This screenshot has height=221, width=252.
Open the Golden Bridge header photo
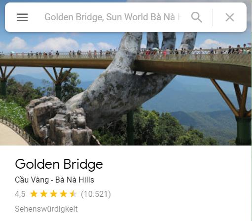coord(126,89)
